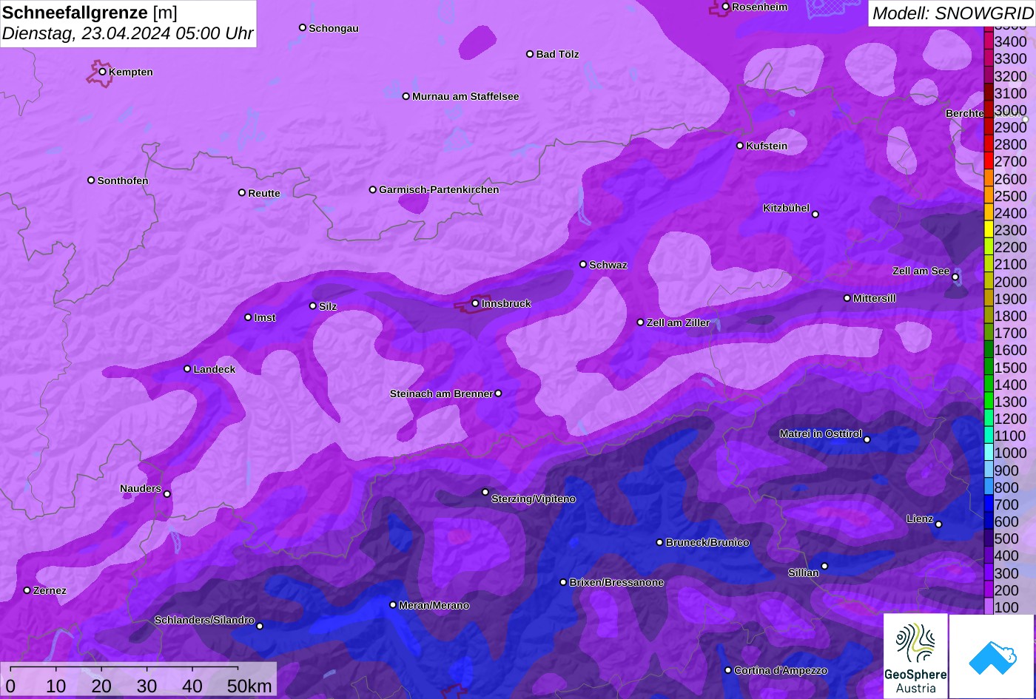Image resolution: width=1036 pixels, height=699 pixels.
Task: Select the Schwaz location marker
Action: (x=583, y=264)
